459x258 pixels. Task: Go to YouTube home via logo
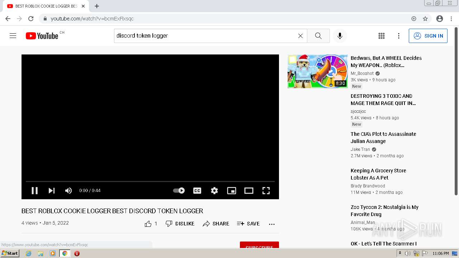point(42,36)
